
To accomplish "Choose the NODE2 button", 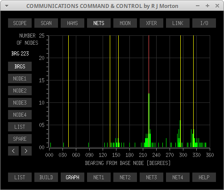I will click(20, 91).
